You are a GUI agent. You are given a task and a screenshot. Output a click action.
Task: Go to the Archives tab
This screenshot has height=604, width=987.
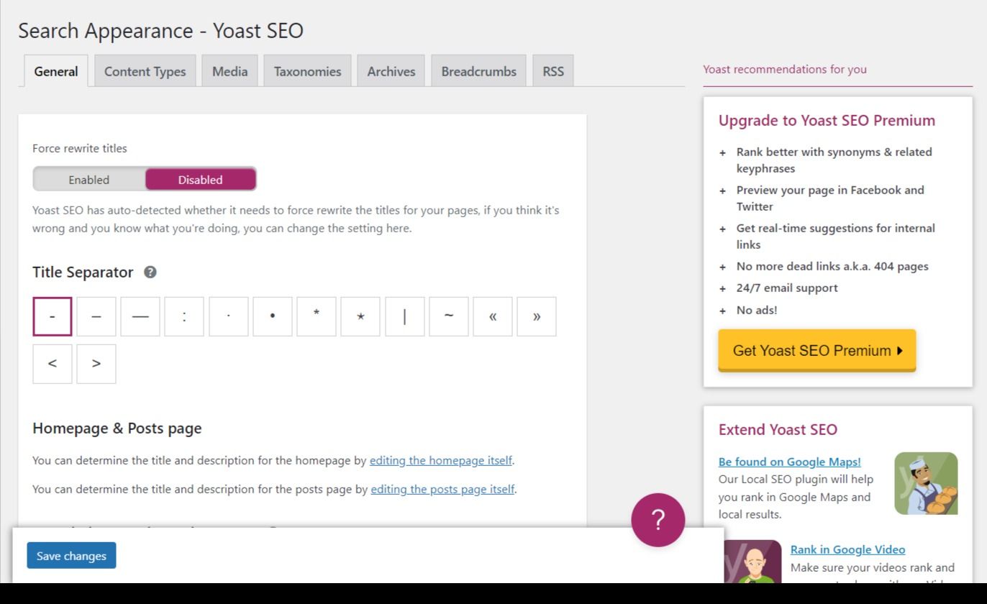tap(391, 71)
